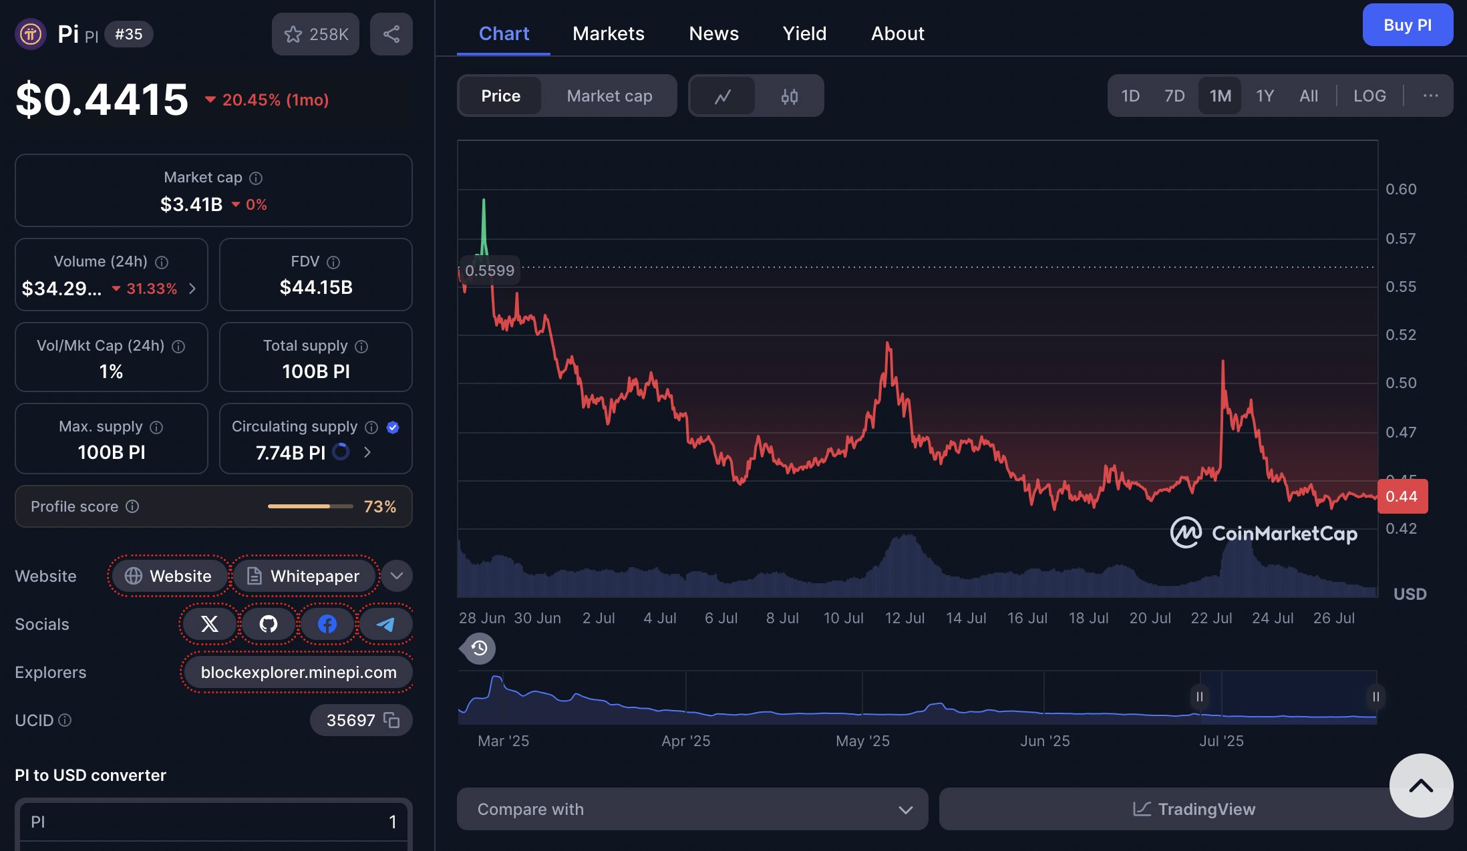Open the chart more options menu
This screenshot has width=1467, height=851.
(x=1430, y=96)
